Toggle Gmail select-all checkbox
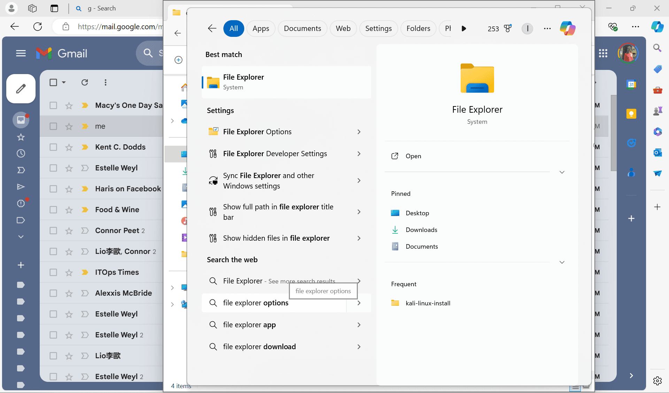The height and width of the screenshot is (393, 669). tap(53, 82)
